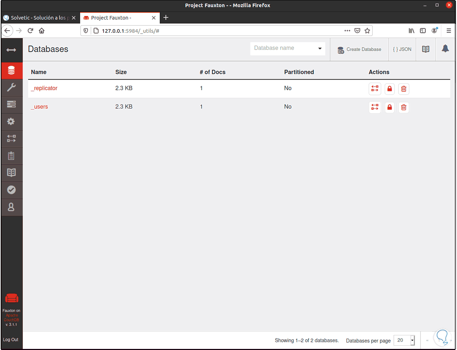Open the Firefox Library

tap(412, 31)
